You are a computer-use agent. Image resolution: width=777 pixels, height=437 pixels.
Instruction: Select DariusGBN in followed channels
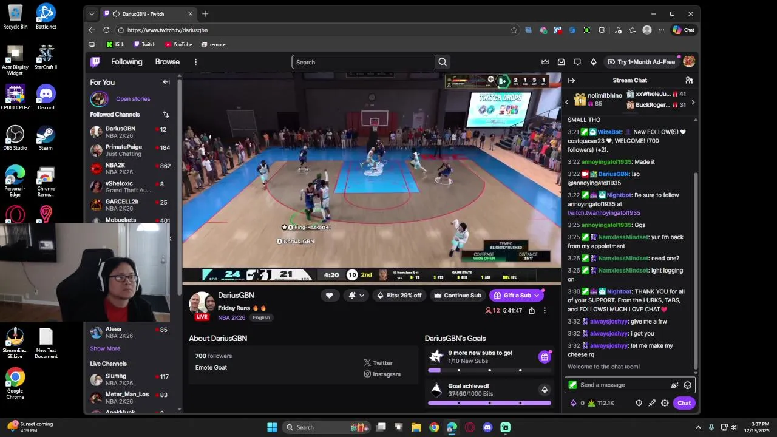(130, 132)
